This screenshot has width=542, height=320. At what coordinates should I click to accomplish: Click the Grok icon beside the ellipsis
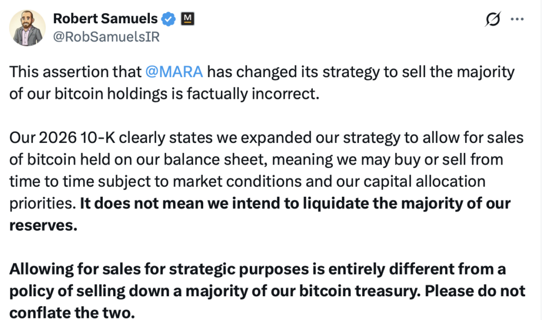point(492,19)
